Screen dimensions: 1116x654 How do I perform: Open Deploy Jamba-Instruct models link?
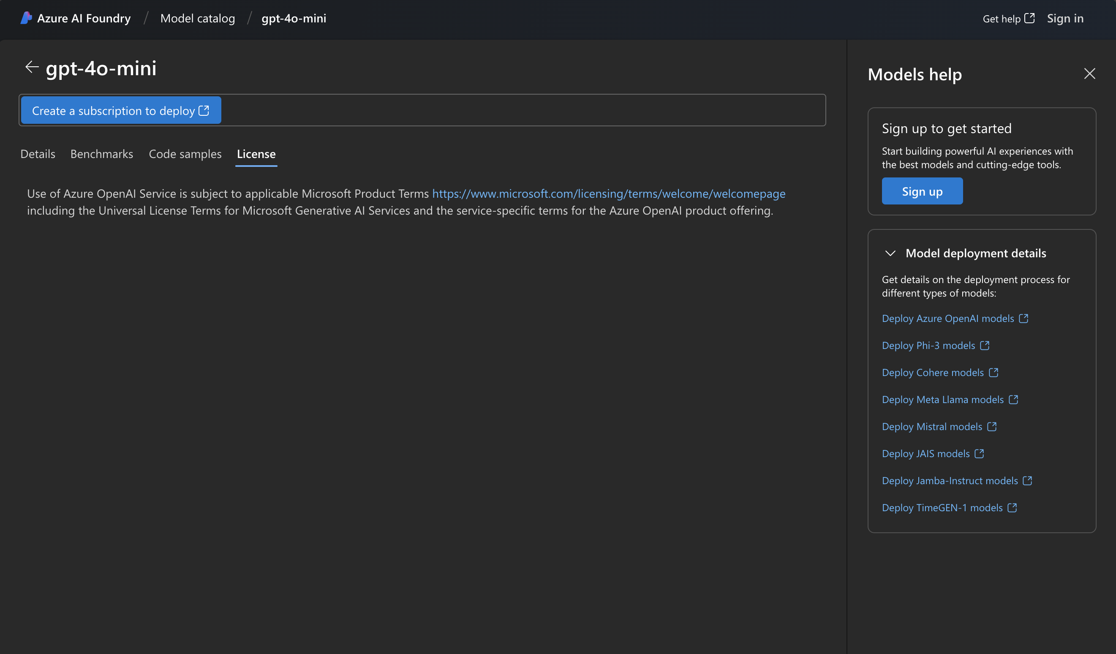(x=950, y=480)
